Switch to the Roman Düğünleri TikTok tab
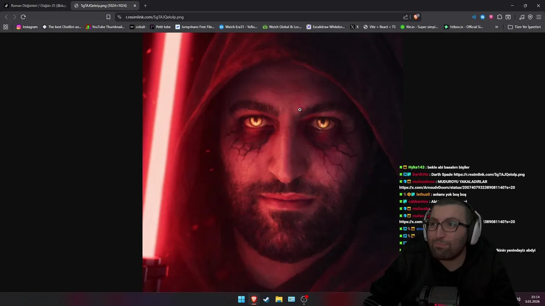The image size is (545, 306). (x=36, y=6)
